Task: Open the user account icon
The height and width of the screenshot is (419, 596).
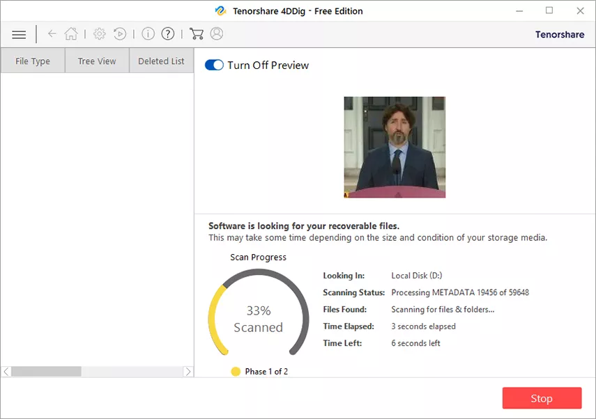Action: click(216, 34)
